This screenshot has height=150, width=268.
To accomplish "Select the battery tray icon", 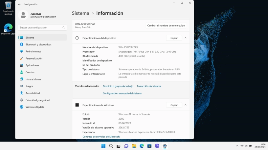I will click(250, 146).
